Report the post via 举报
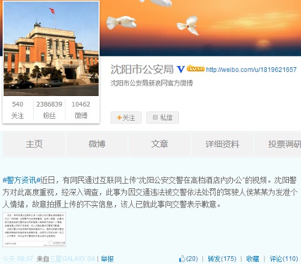The image size is (301, 264). point(107,259)
